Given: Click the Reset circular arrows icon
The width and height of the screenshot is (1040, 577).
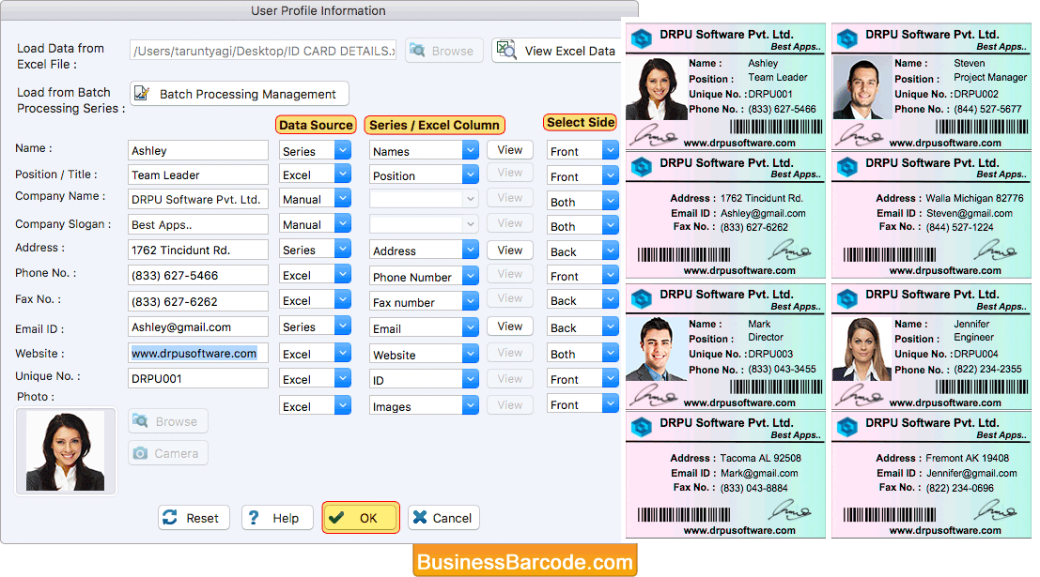Looking at the screenshot, I should tap(170, 517).
